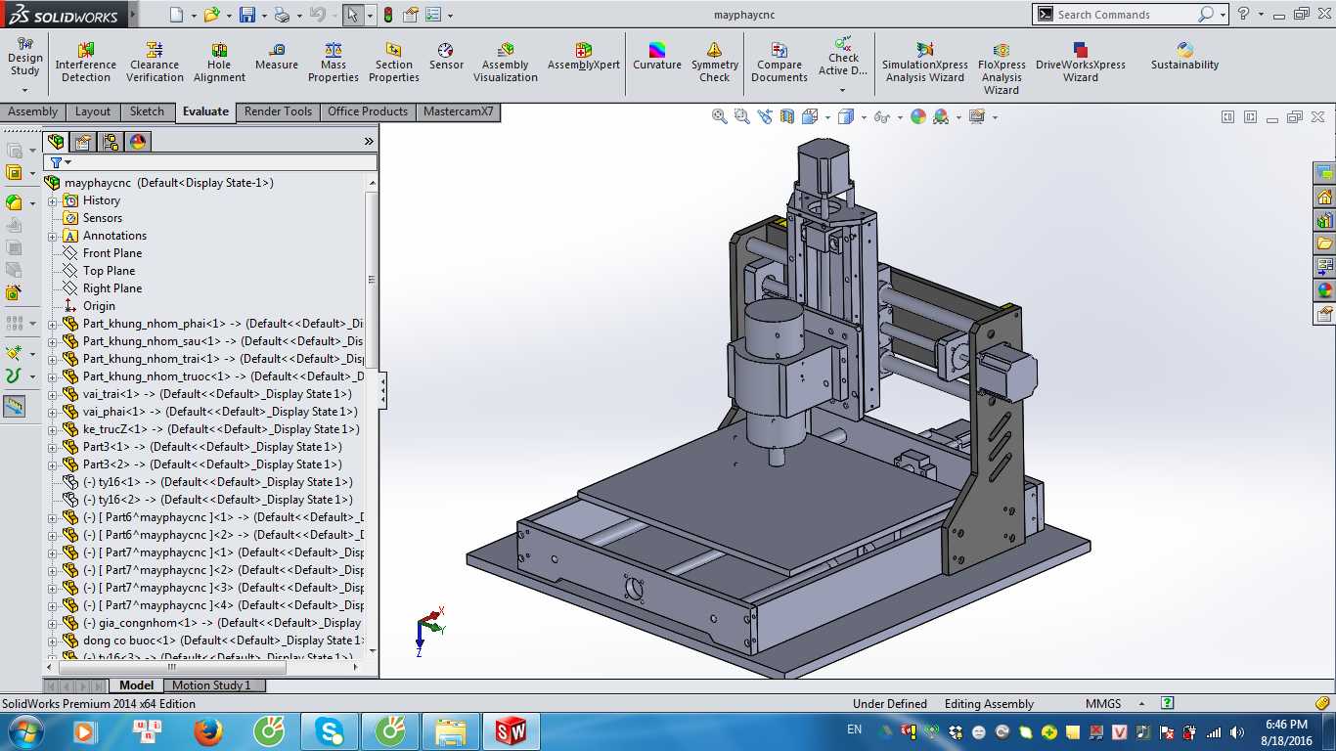Open the Windows Start menu
Viewport: 1336px width, 751px height.
click(x=23, y=731)
